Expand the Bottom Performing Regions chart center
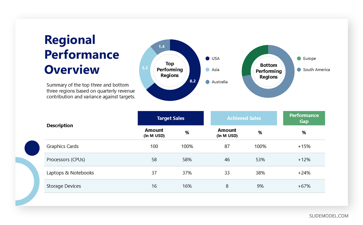This screenshot has width=363, height=225. (268, 71)
